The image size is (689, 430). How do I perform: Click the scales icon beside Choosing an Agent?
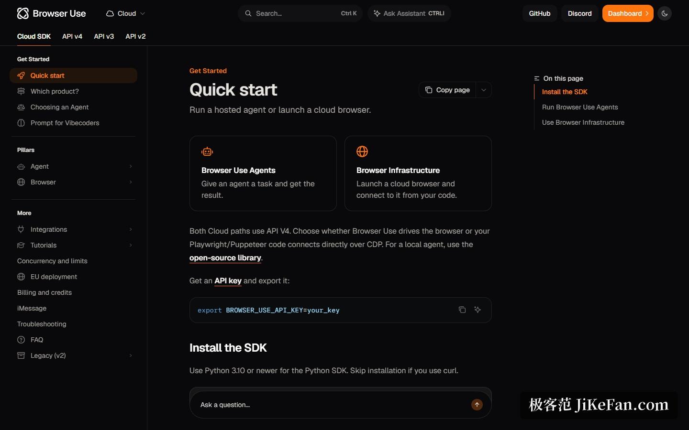[21, 107]
